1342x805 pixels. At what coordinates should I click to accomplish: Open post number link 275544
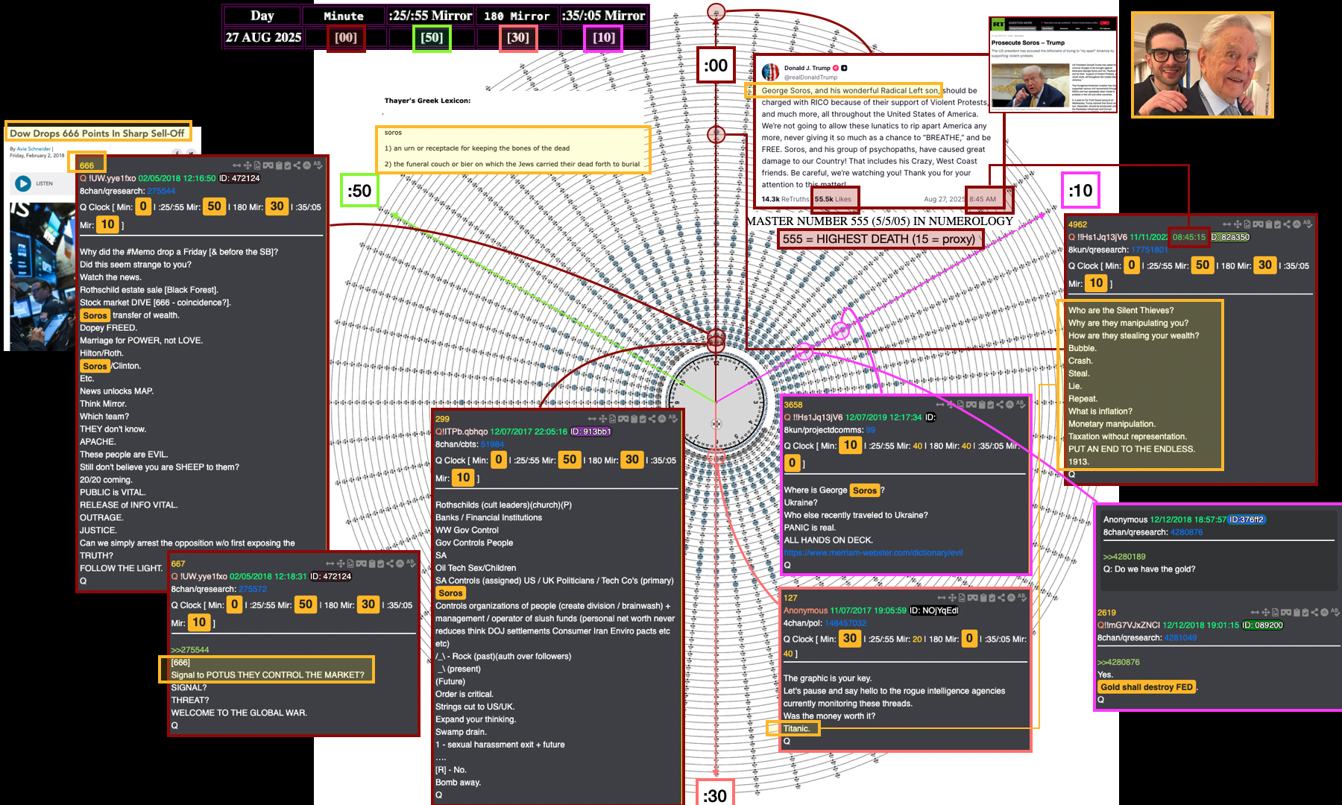pos(161,192)
